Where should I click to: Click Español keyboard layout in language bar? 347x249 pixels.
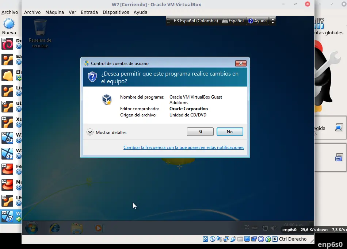(x=233, y=21)
